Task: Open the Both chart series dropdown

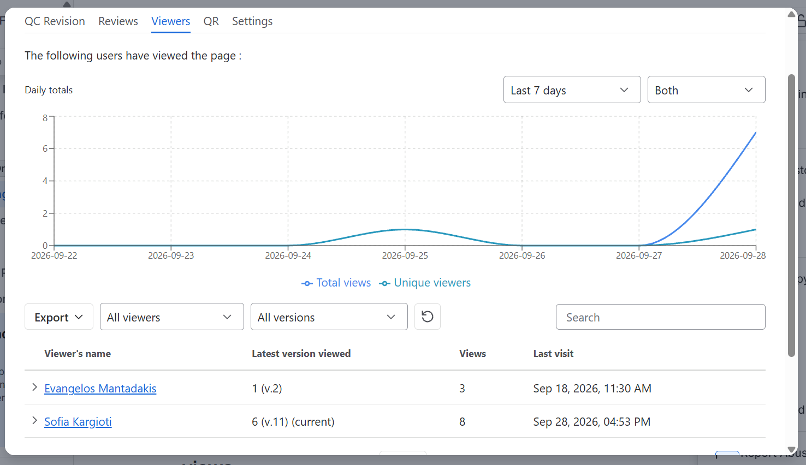Action: point(706,90)
